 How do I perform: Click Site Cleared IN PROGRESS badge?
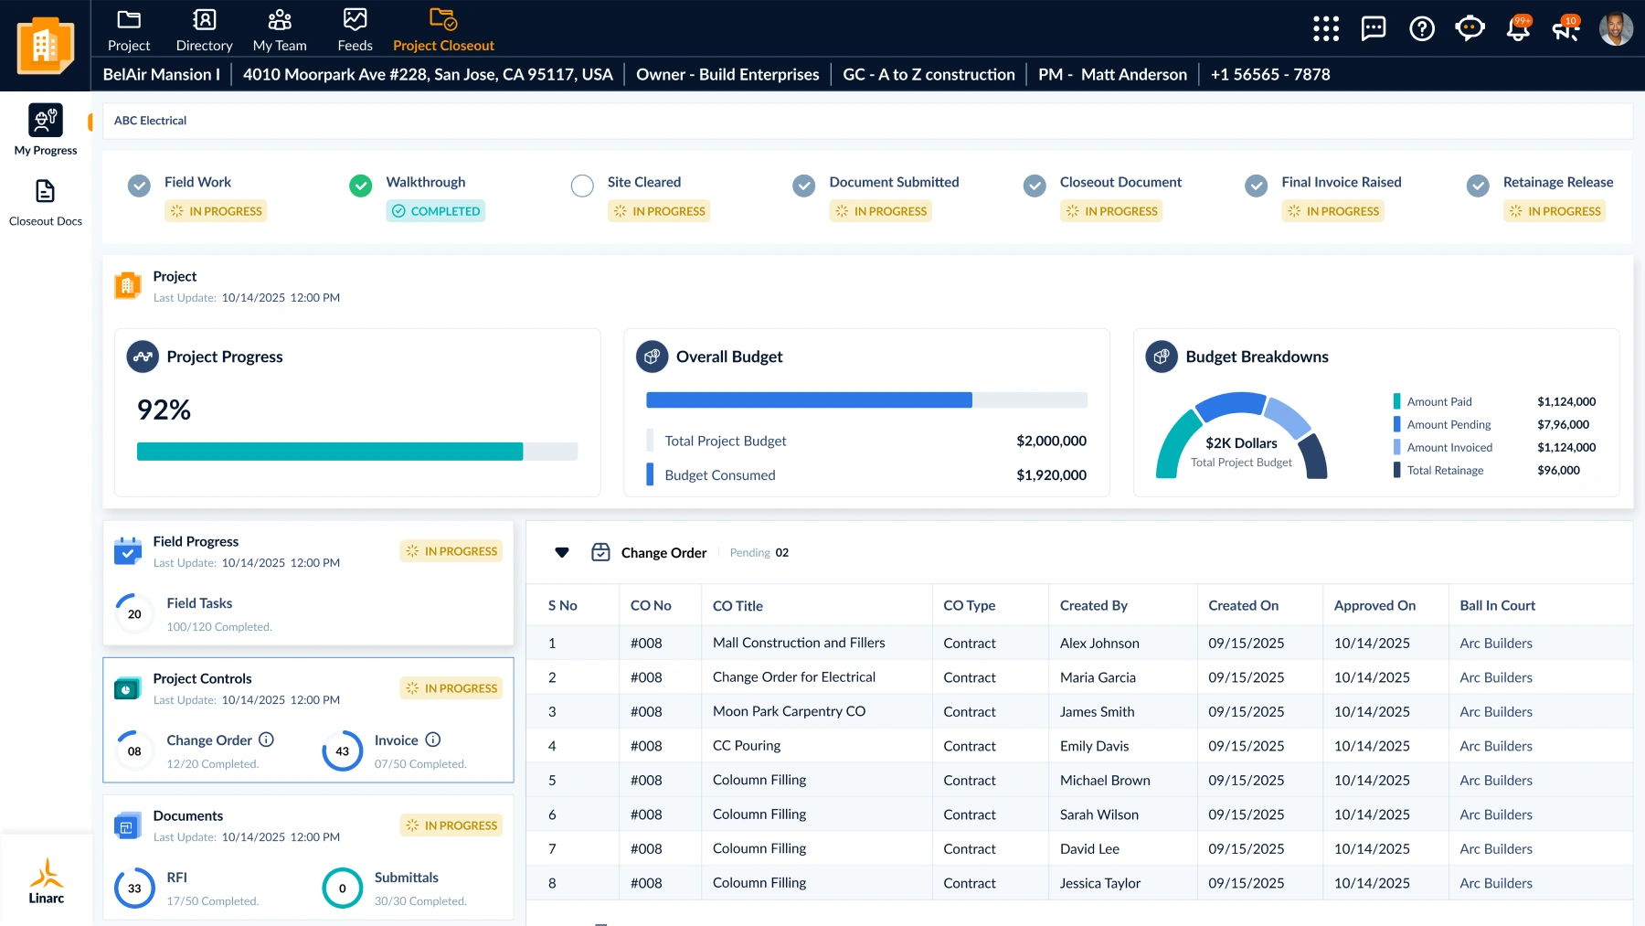click(x=659, y=211)
